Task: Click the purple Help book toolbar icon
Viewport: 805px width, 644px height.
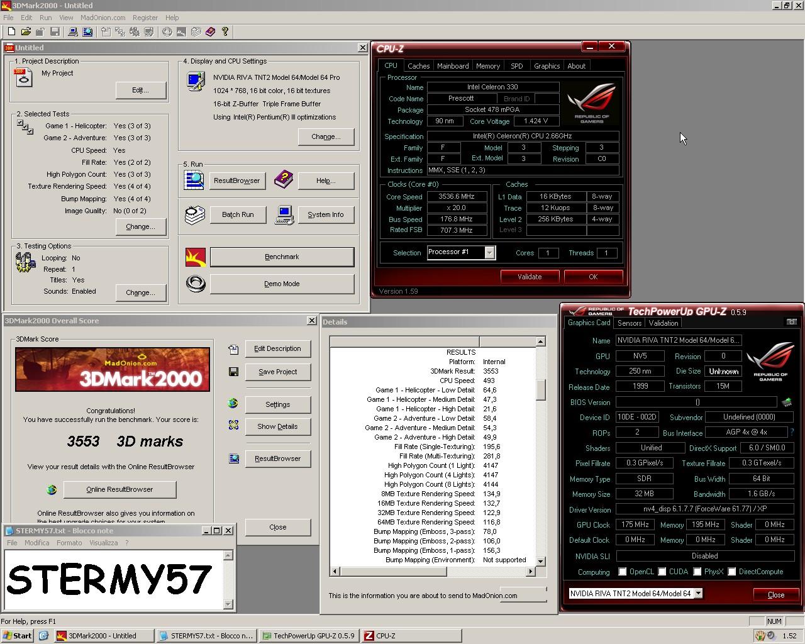Action: (211, 31)
